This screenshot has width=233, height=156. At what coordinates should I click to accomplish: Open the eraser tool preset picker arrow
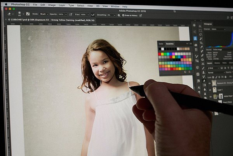(13, 14)
